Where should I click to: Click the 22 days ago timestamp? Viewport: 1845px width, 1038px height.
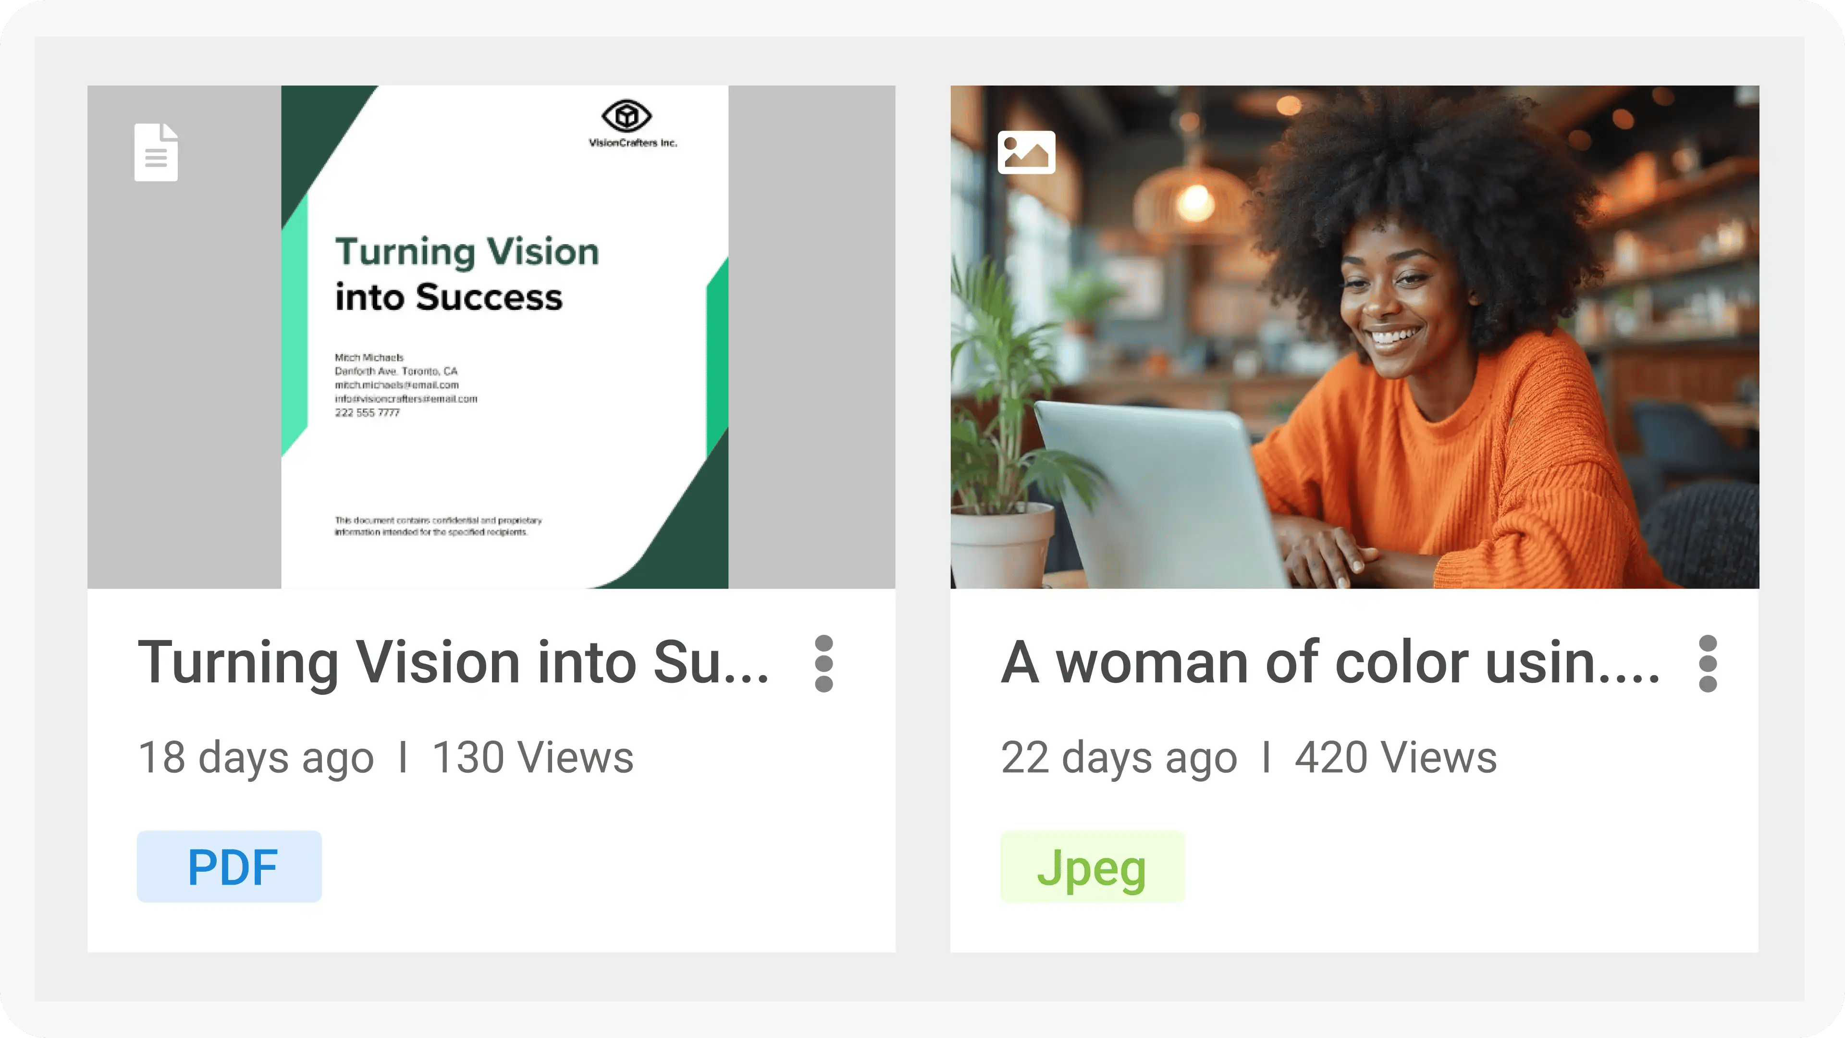click(1119, 758)
